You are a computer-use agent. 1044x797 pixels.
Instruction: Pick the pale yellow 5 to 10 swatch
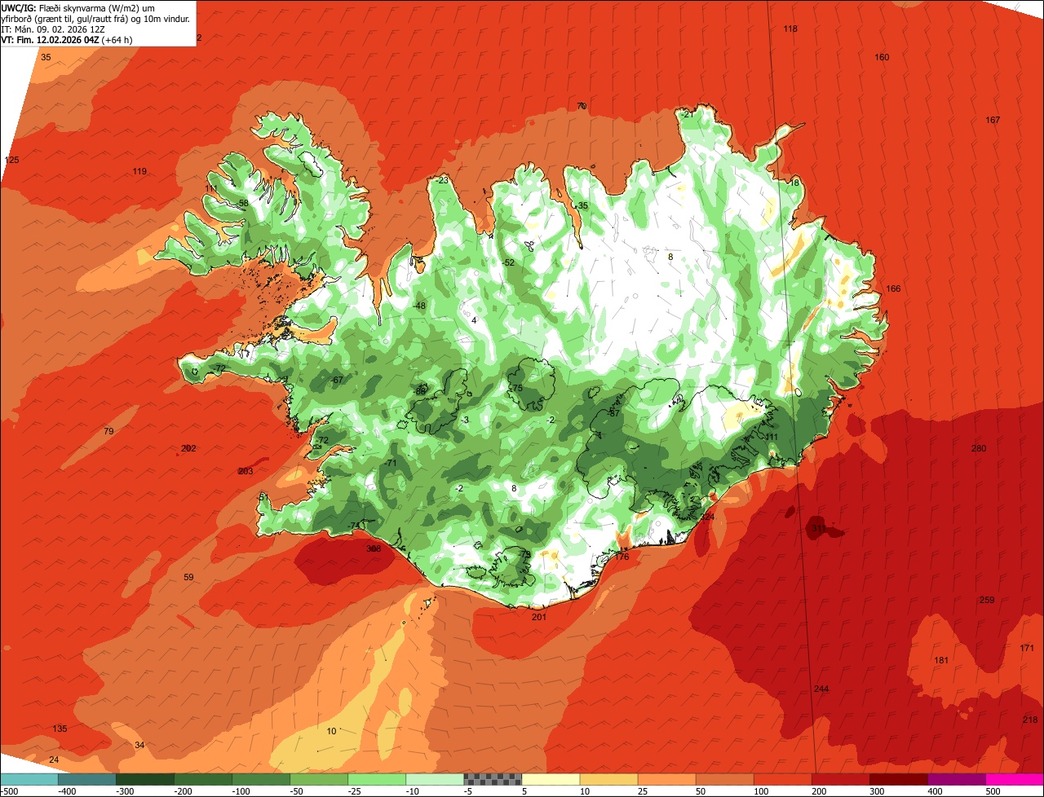[x=551, y=779]
